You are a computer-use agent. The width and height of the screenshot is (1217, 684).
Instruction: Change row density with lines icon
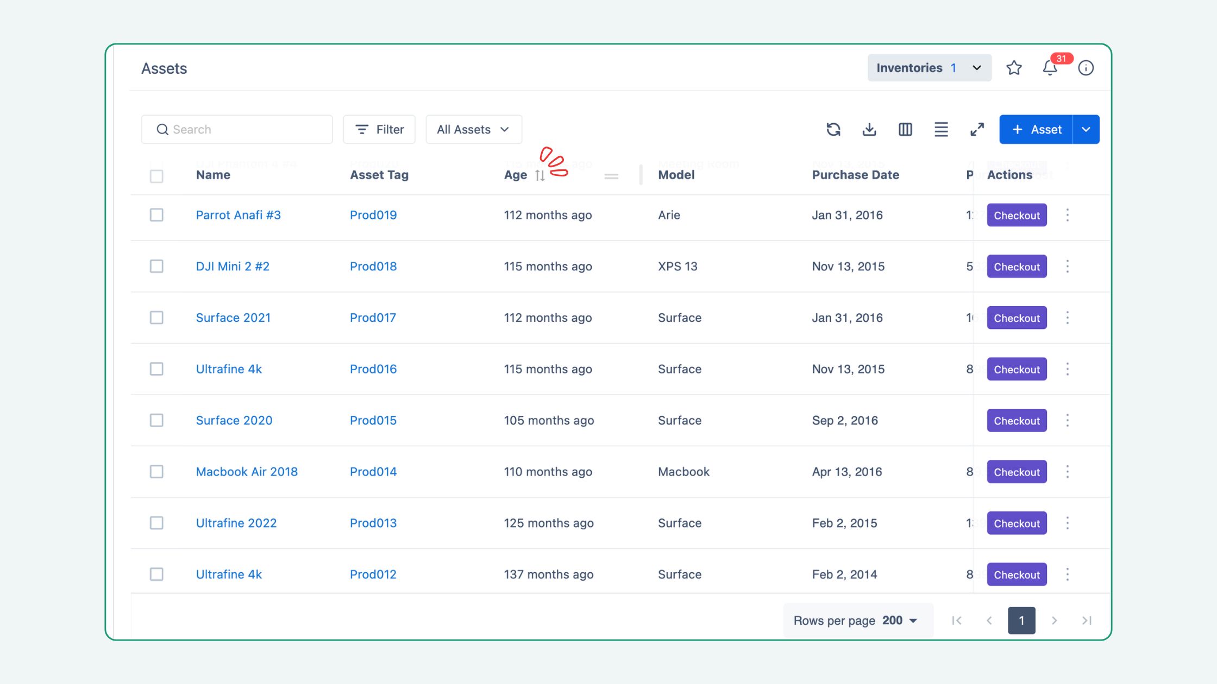[941, 129]
